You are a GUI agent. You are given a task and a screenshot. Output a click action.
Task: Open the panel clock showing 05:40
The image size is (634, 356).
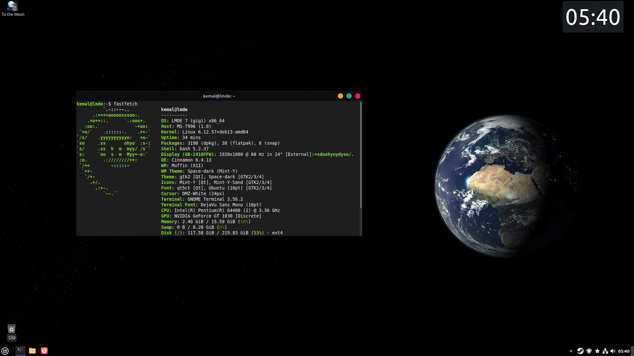624,351
